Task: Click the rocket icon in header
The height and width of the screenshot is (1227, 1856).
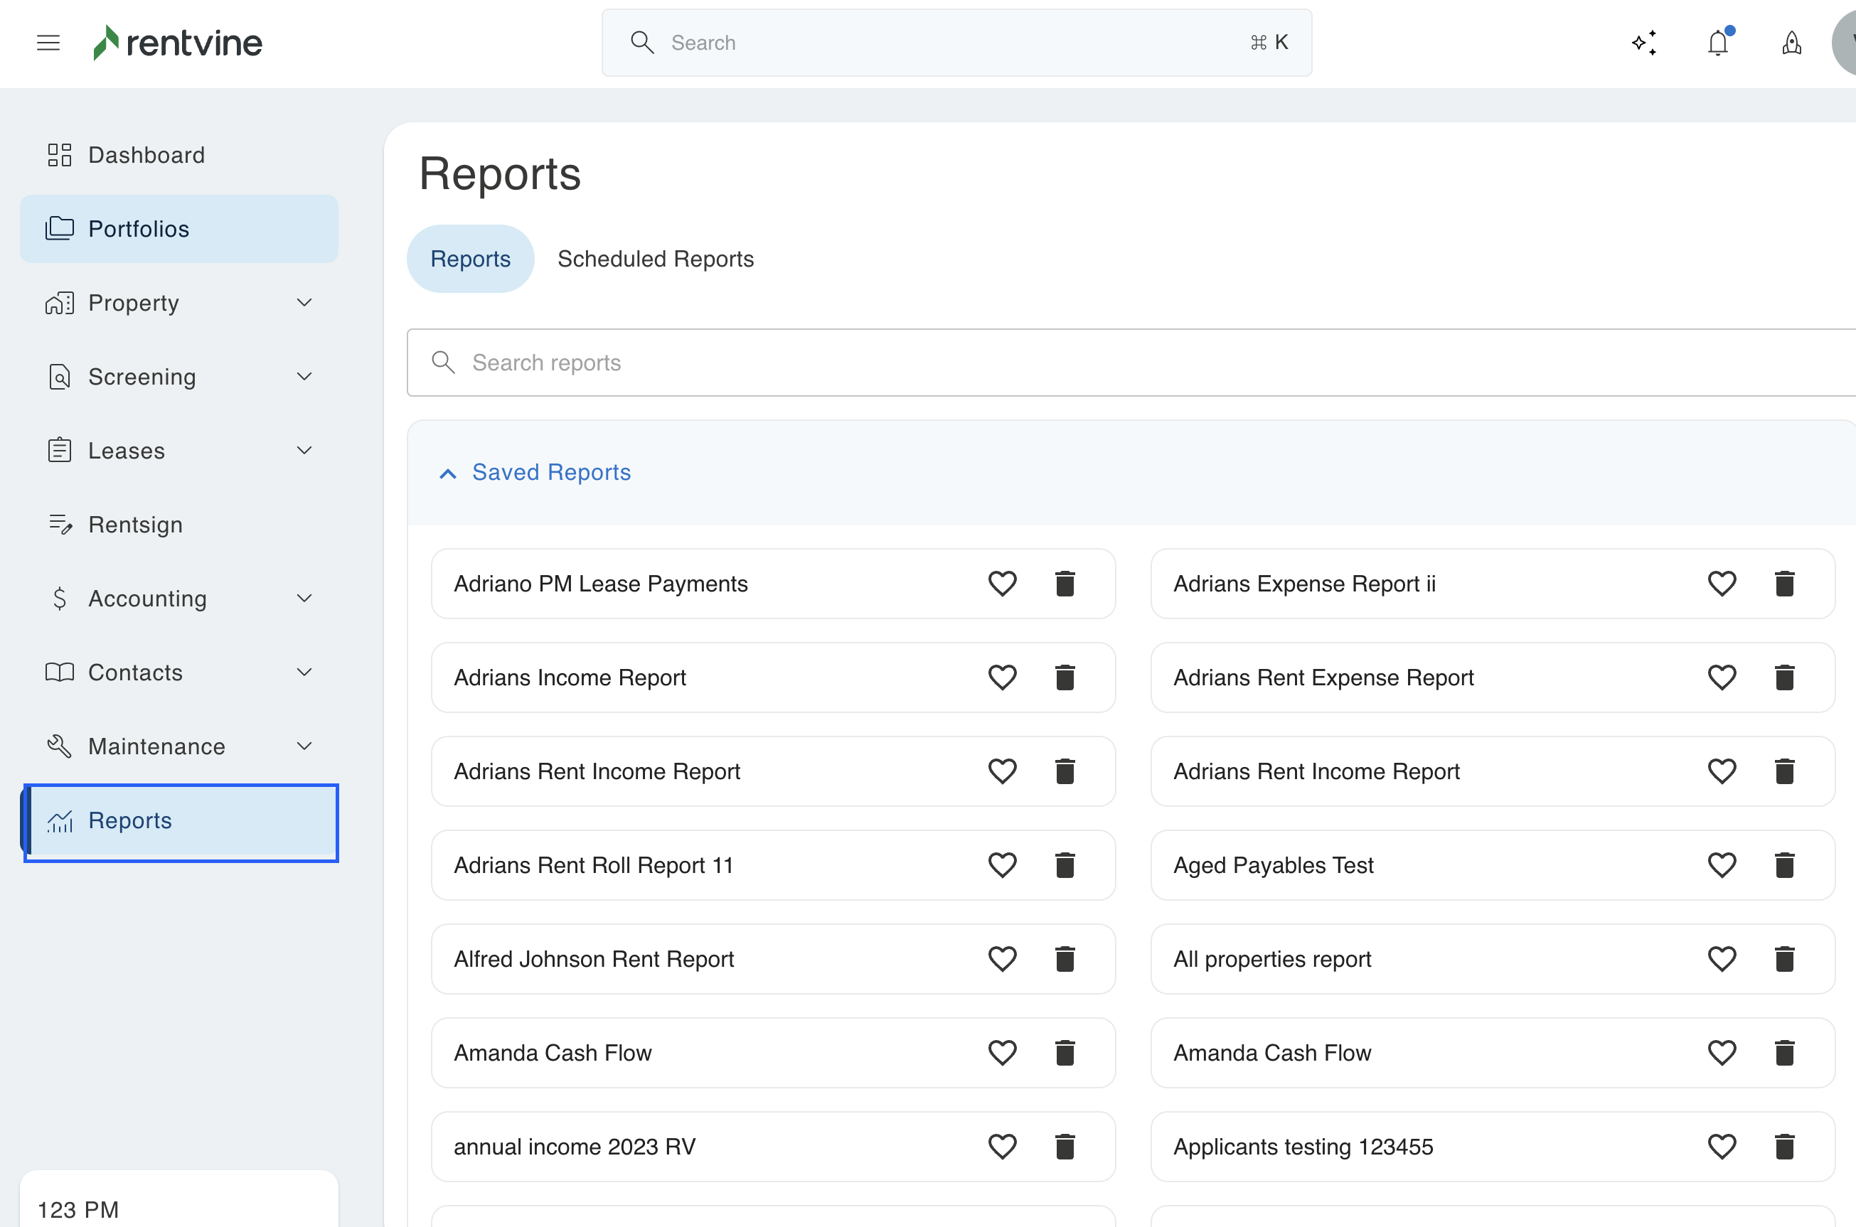Action: 1791,43
